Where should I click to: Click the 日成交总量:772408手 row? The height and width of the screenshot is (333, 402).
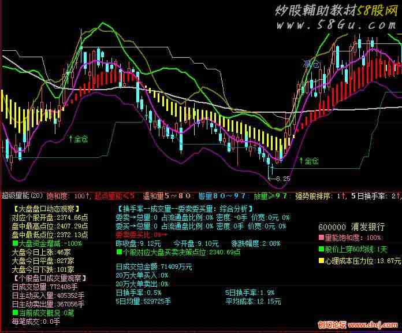pos(44,287)
